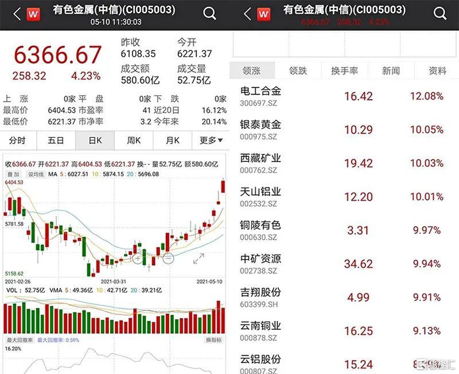
Task: Tap 银泰黄金 price 10.29
Action: [358, 130]
